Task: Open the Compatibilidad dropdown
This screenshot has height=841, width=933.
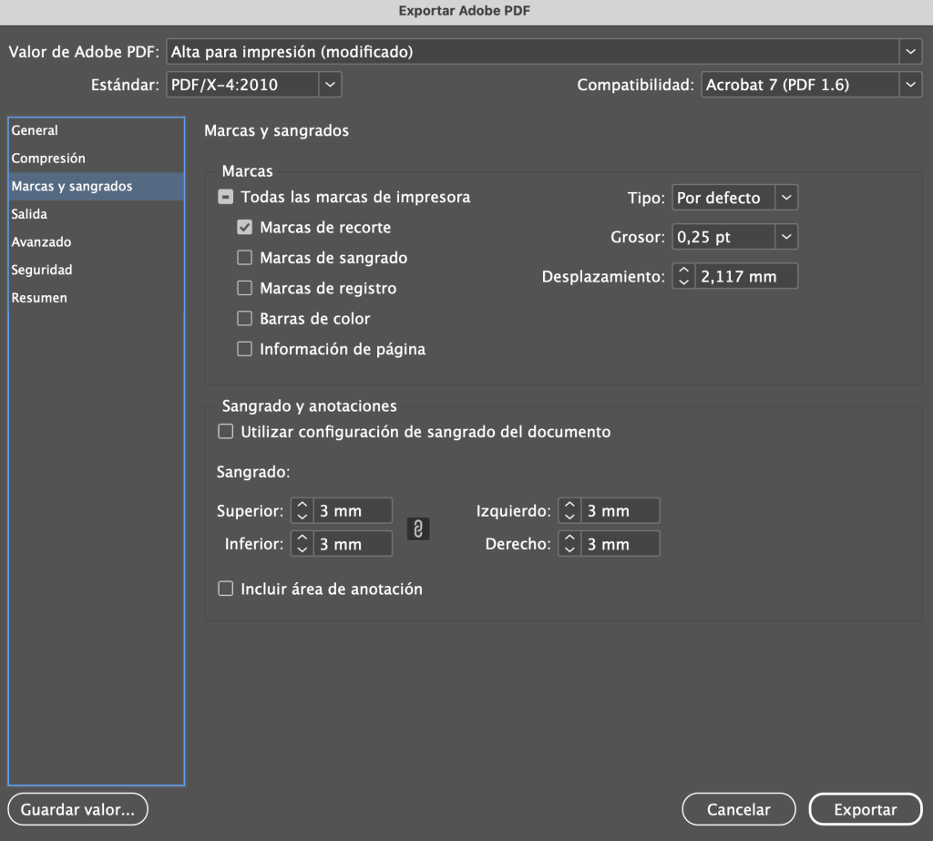Action: (x=910, y=85)
